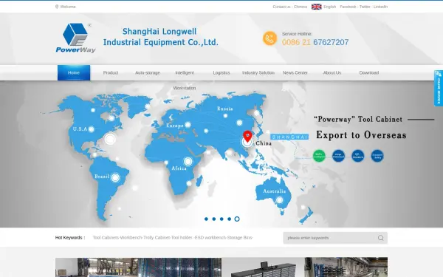443x277 pixels.
Task: Click the Tool holder hot keyword
Action: (x=182, y=238)
